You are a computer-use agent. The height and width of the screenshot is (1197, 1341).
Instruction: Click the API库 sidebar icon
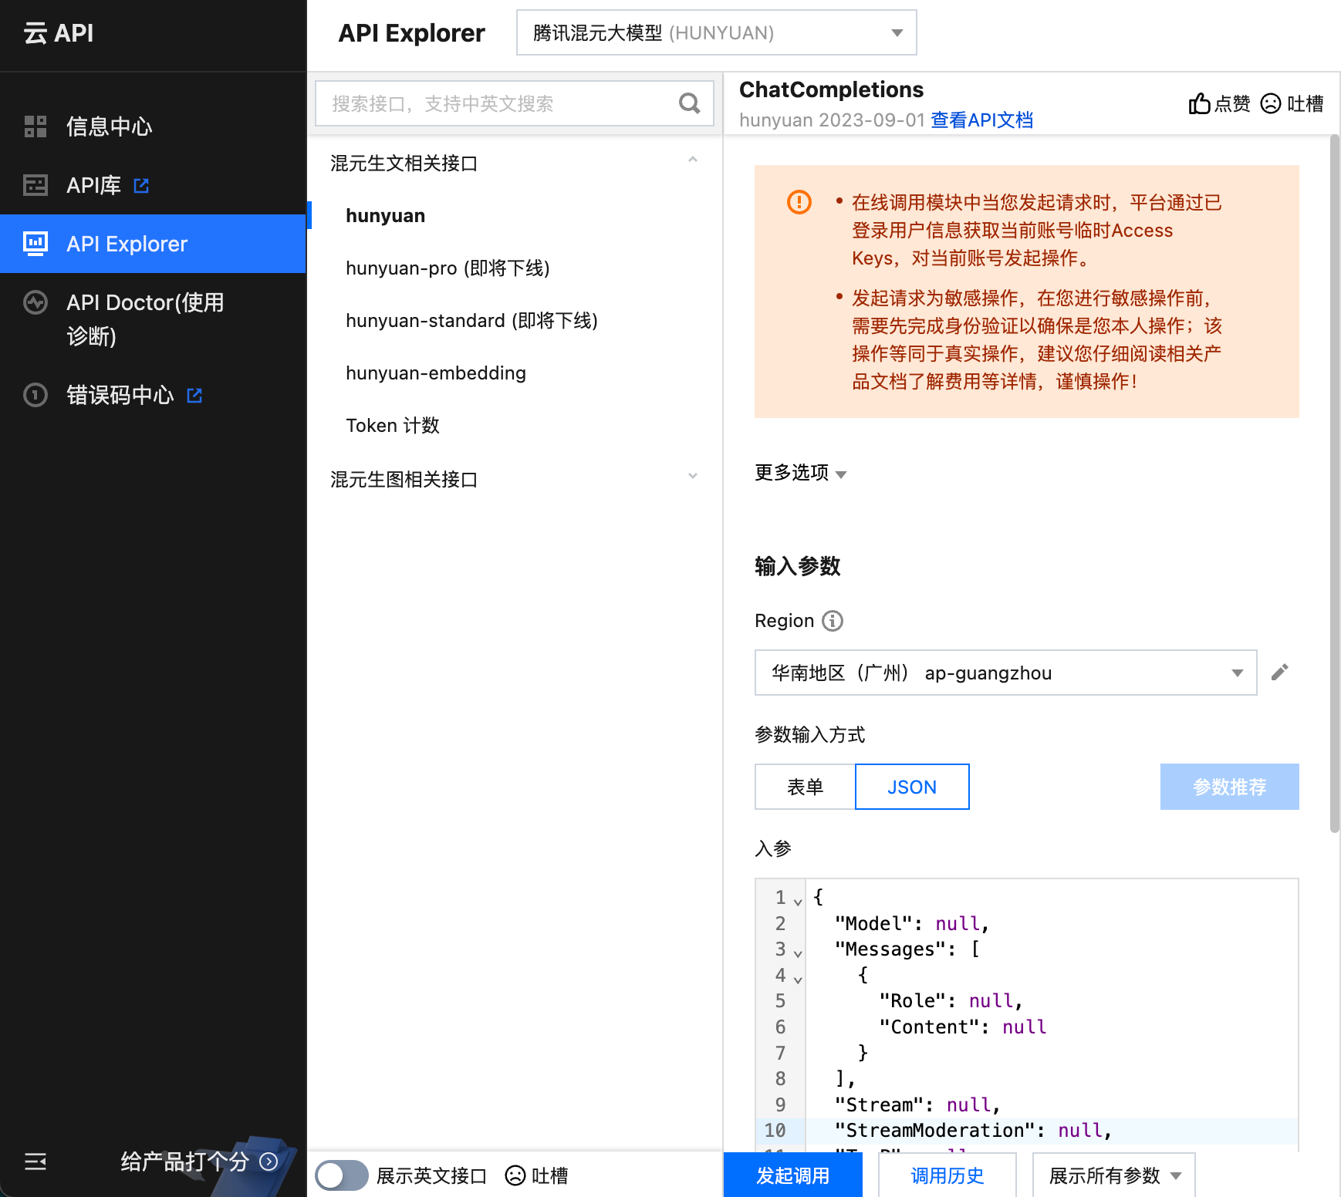pos(35,185)
